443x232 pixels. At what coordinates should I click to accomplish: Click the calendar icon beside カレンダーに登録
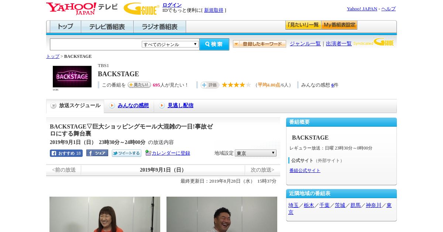click(148, 153)
